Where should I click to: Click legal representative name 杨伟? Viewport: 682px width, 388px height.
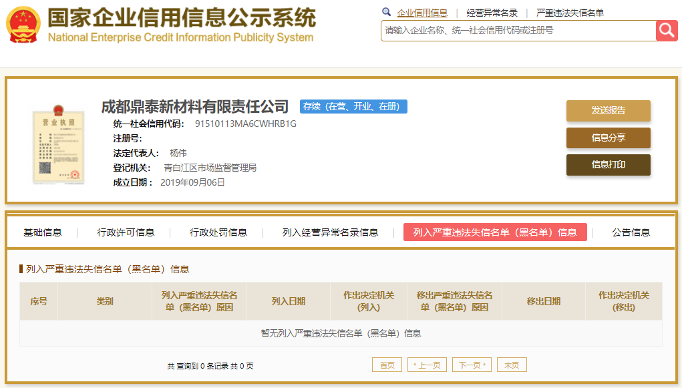coord(178,153)
